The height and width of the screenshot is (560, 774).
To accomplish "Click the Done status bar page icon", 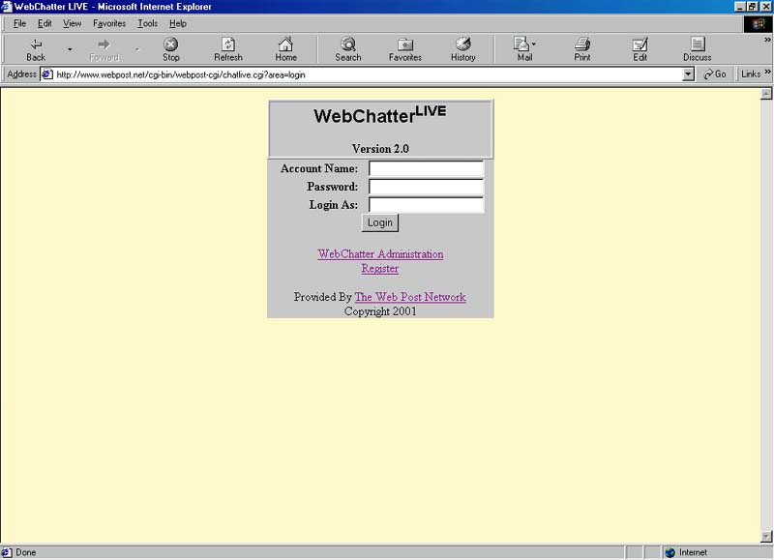I will 7,552.
